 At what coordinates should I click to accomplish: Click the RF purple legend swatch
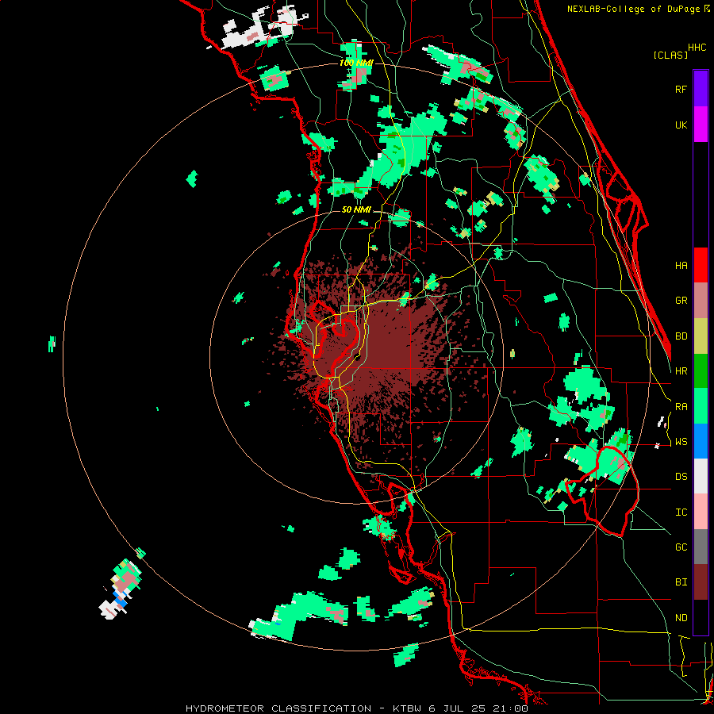[701, 89]
